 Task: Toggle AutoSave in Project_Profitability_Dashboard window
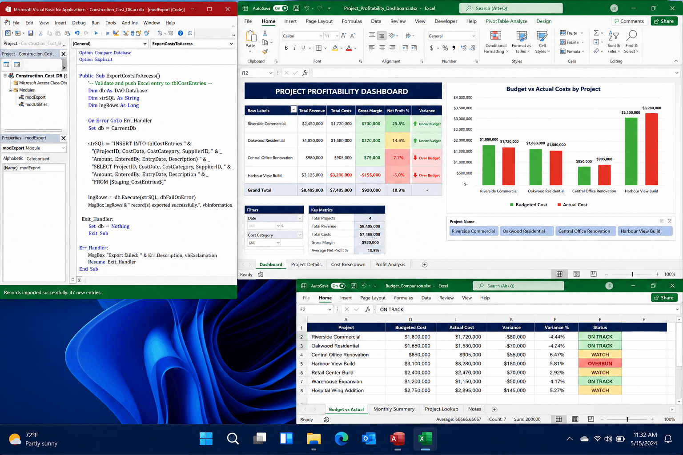pos(281,8)
